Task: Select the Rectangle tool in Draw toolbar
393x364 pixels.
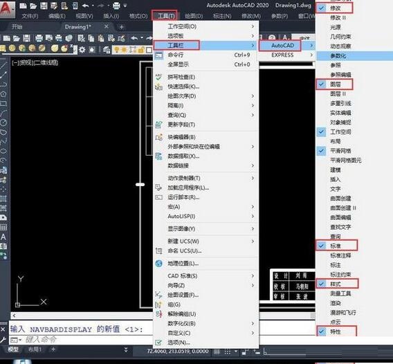Action: pyautogui.click(x=3, y=104)
